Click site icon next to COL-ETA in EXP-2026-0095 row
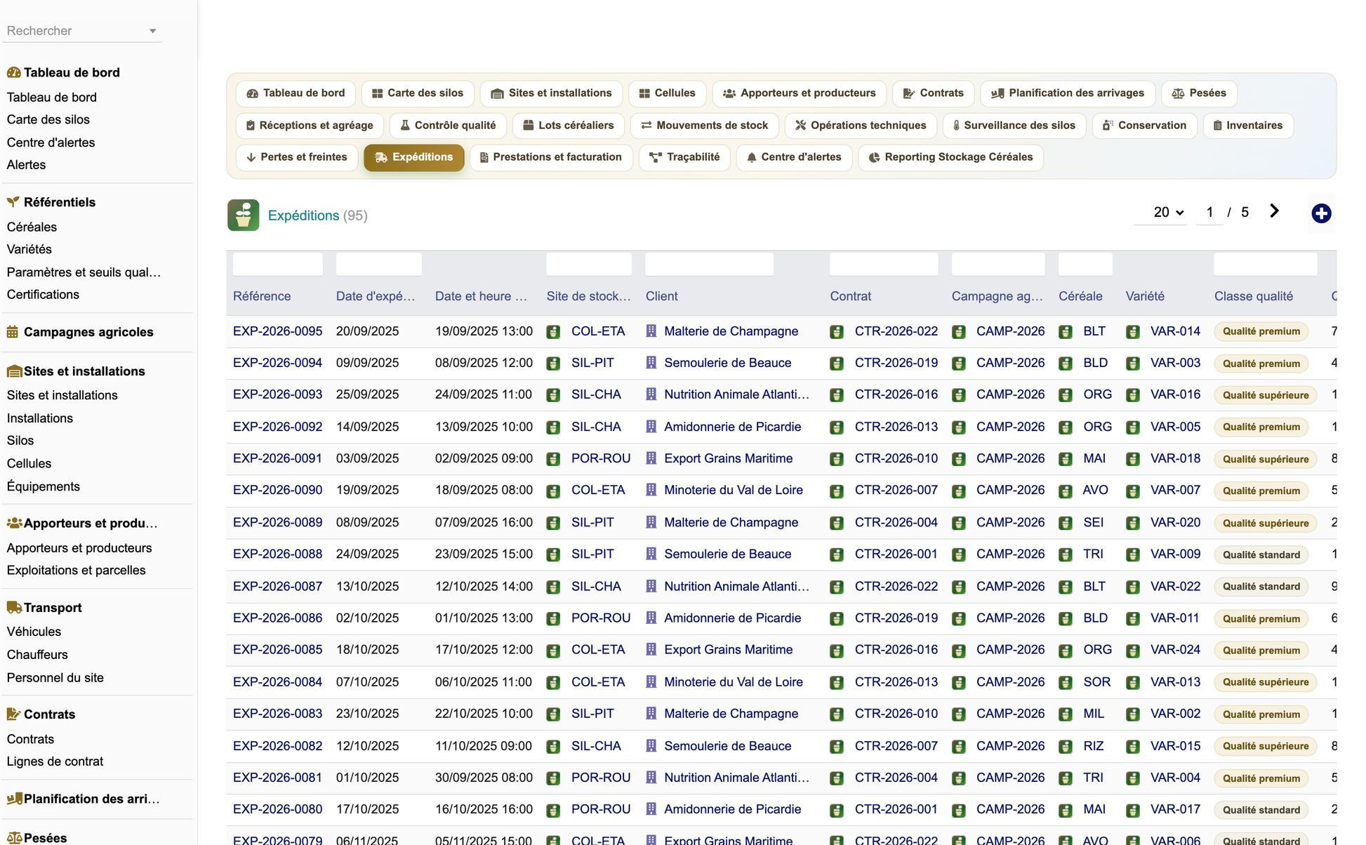The height and width of the screenshot is (845, 1366). click(x=553, y=332)
